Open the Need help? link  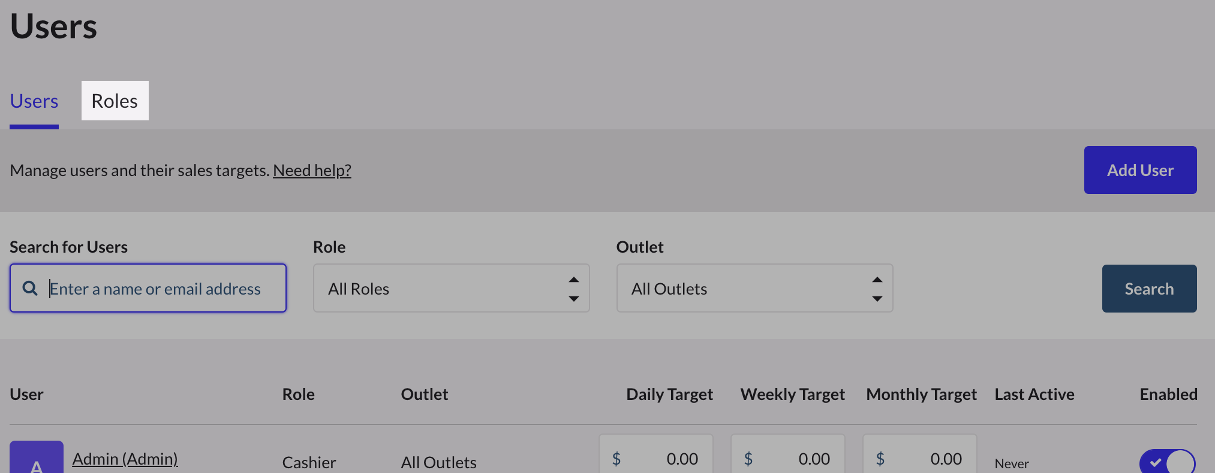pos(312,171)
